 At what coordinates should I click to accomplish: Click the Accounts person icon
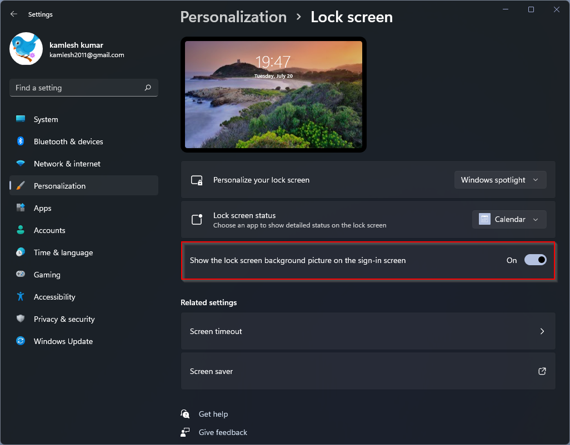click(21, 230)
